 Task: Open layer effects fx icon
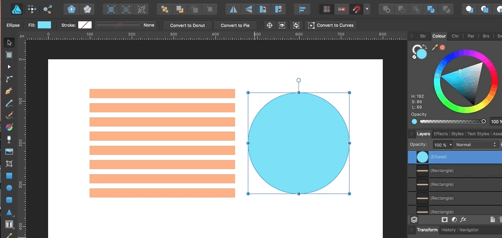pyautogui.click(x=463, y=219)
